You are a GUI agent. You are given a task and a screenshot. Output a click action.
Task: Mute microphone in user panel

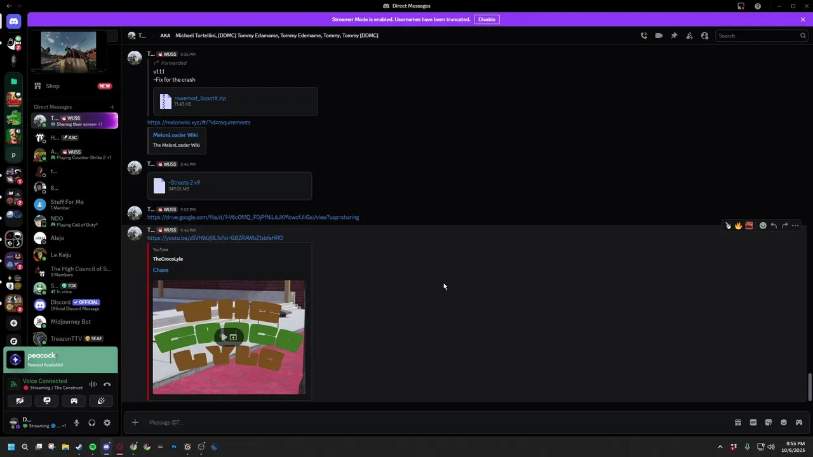[x=76, y=423]
